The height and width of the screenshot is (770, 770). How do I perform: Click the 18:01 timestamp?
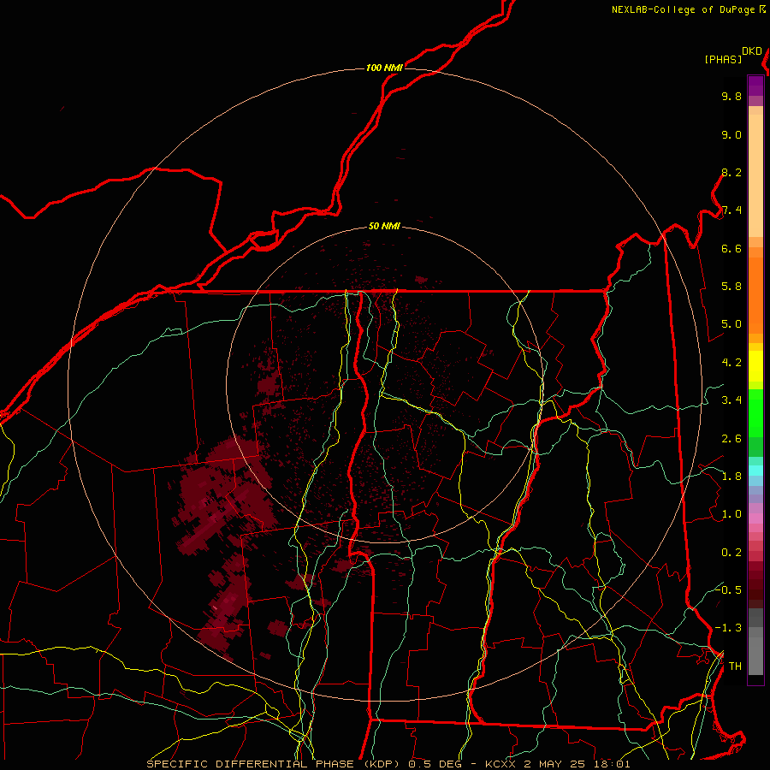coord(614,764)
